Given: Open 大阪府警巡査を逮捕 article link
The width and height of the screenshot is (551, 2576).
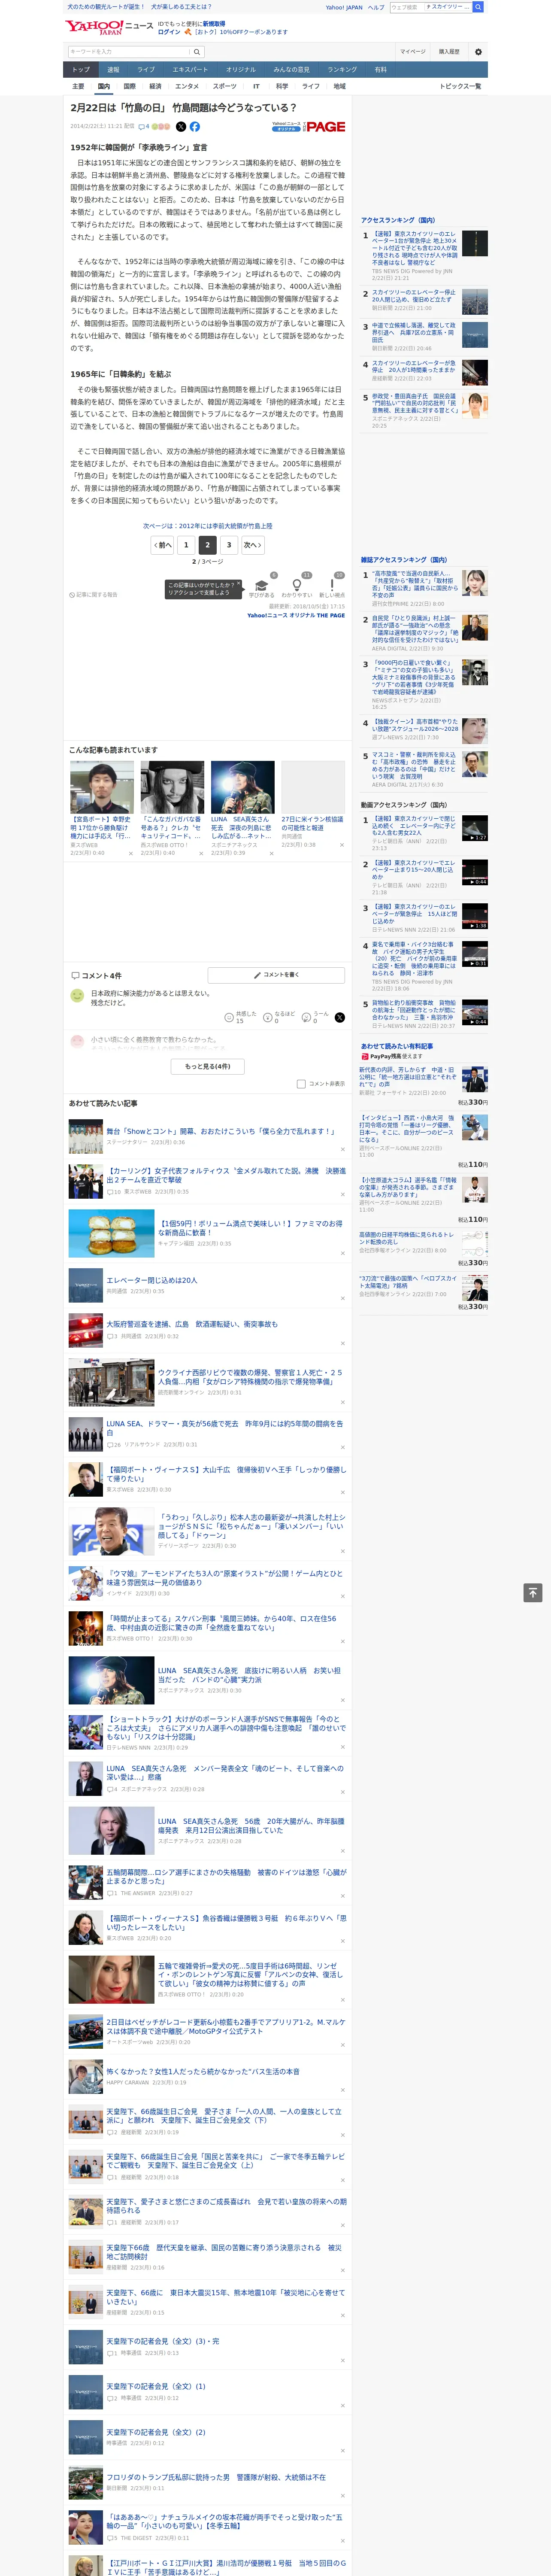Looking at the screenshot, I should click(192, 1324).
